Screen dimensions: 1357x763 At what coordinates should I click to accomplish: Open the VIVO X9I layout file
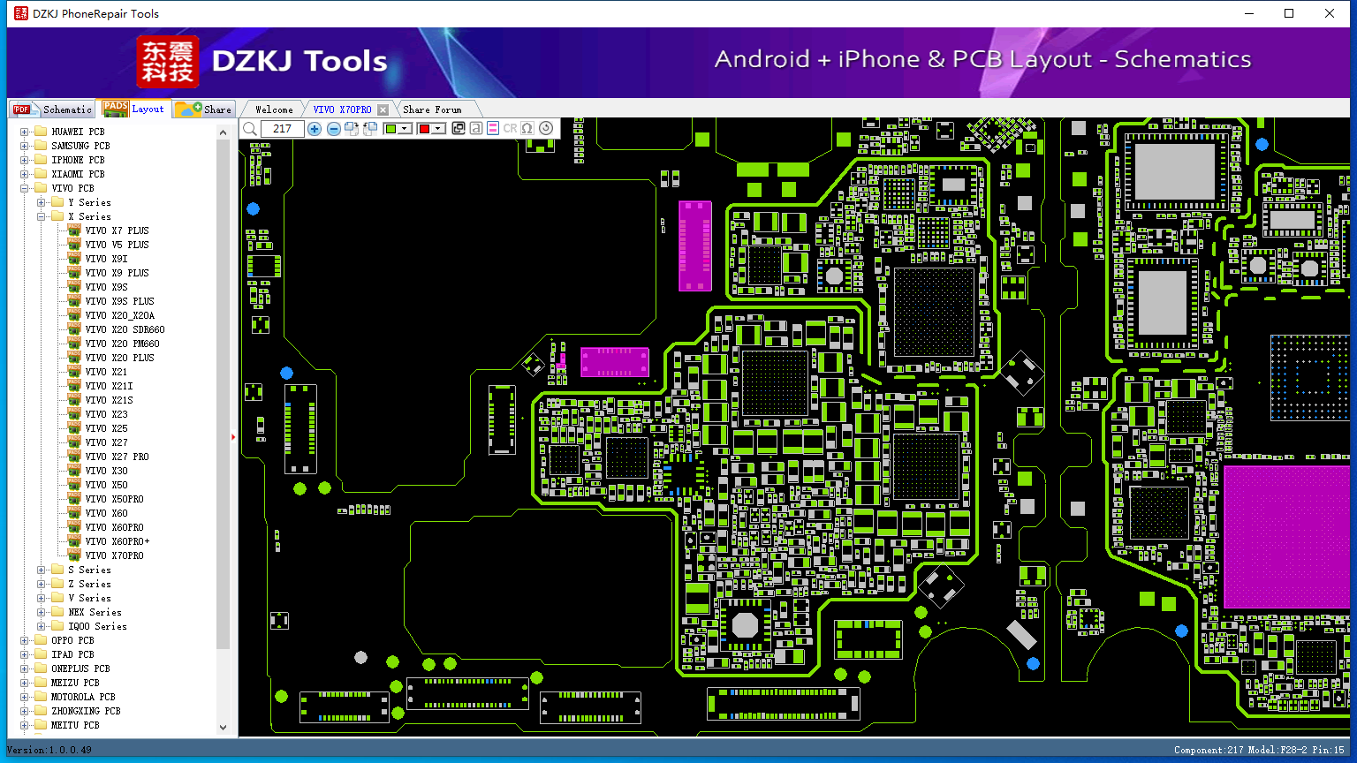[106, 259]
